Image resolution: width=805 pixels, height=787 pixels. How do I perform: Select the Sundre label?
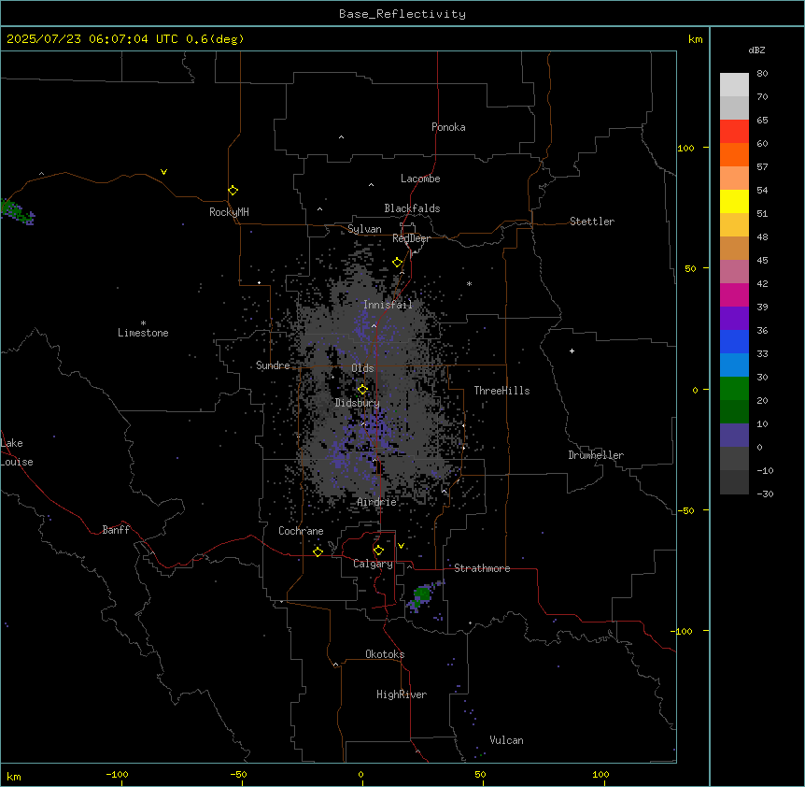click(x=273, y=365)
